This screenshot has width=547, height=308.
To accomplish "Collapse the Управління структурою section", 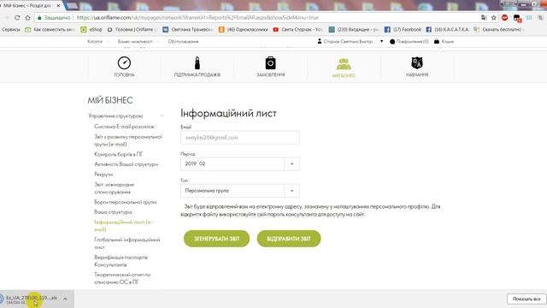I will point(162,115).
